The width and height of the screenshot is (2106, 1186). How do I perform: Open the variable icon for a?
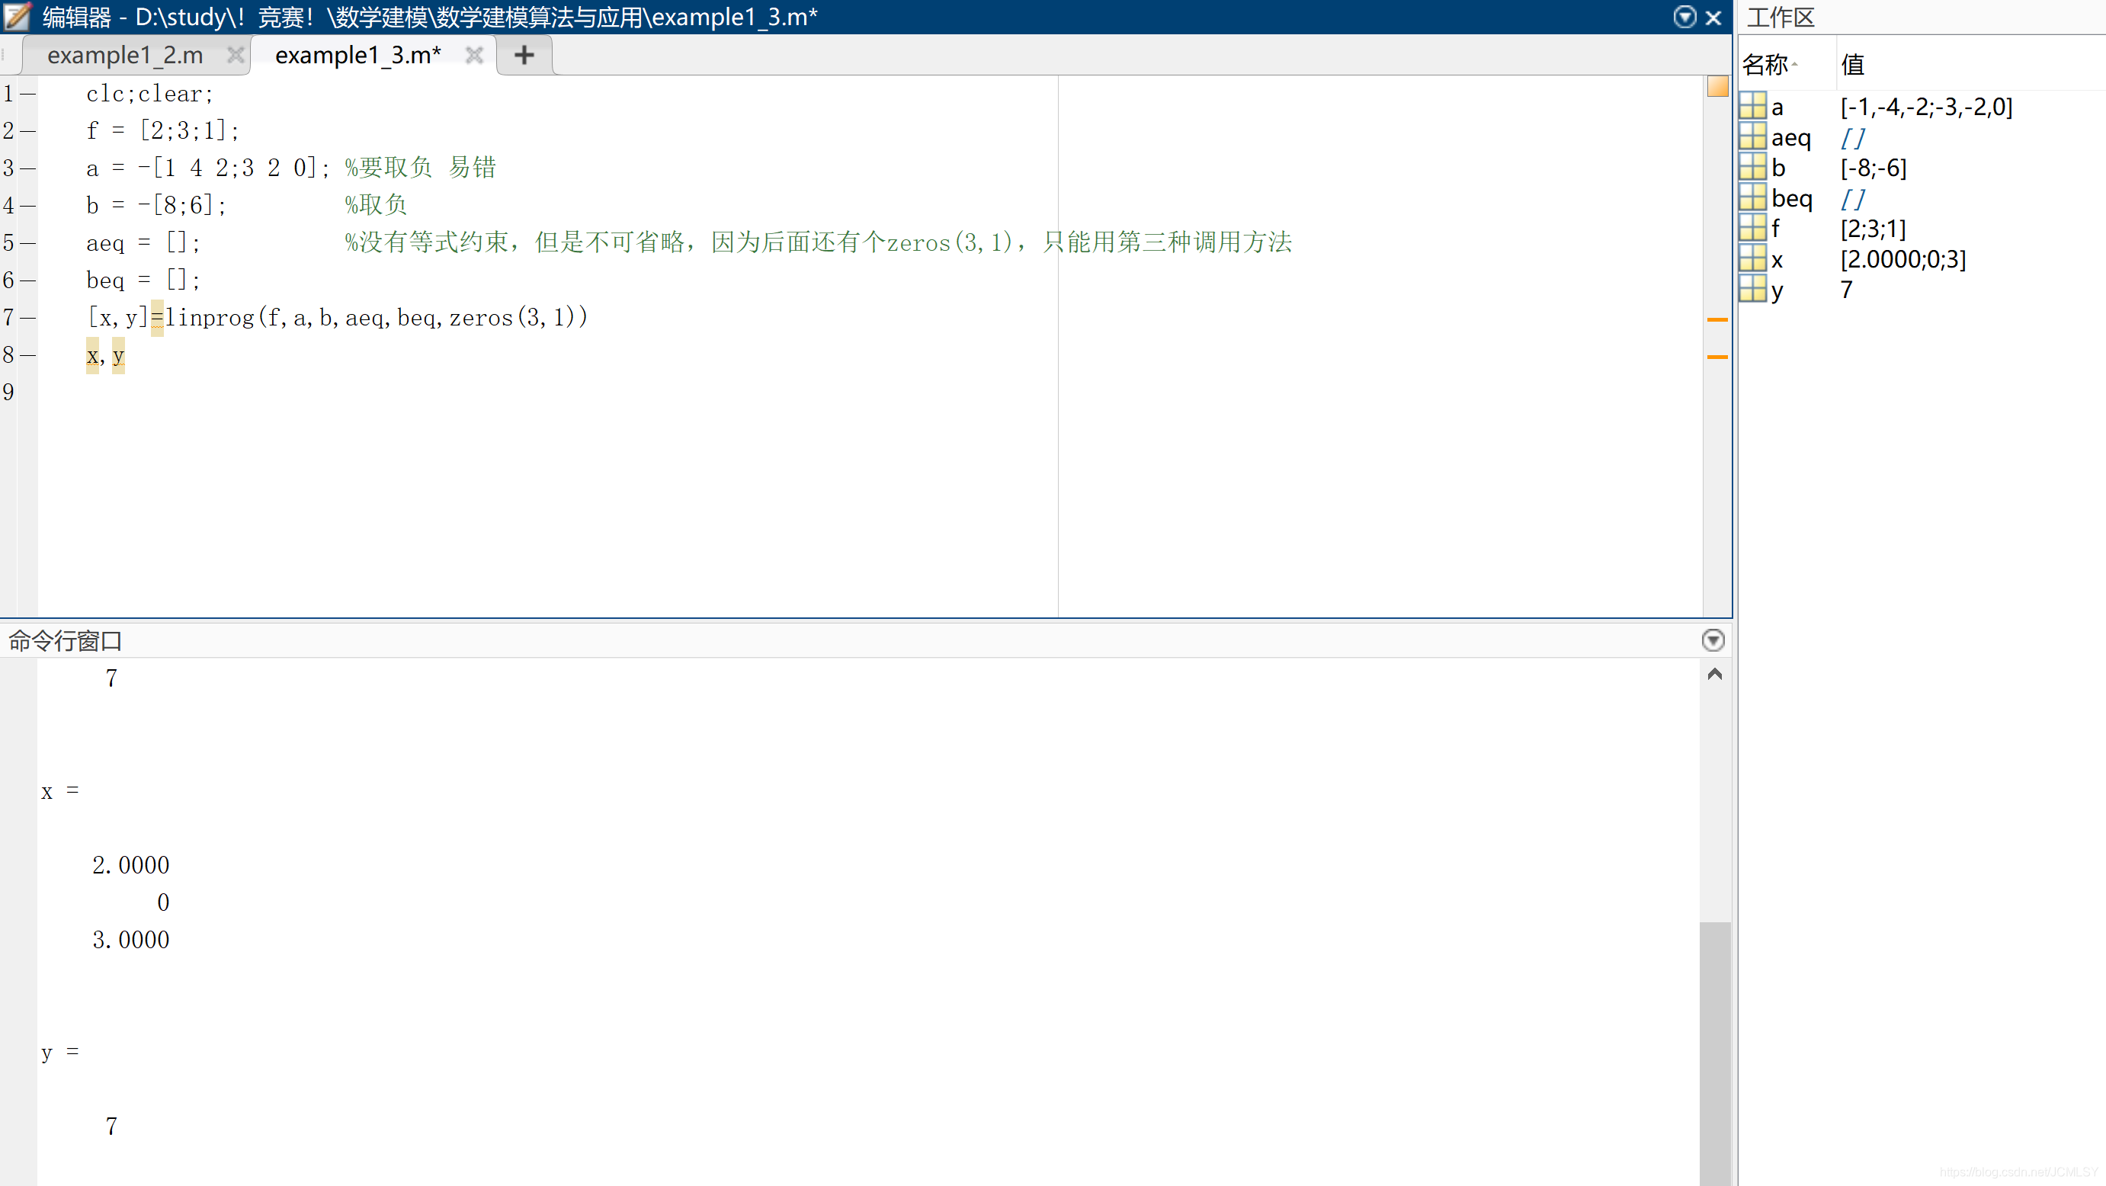1752,106
